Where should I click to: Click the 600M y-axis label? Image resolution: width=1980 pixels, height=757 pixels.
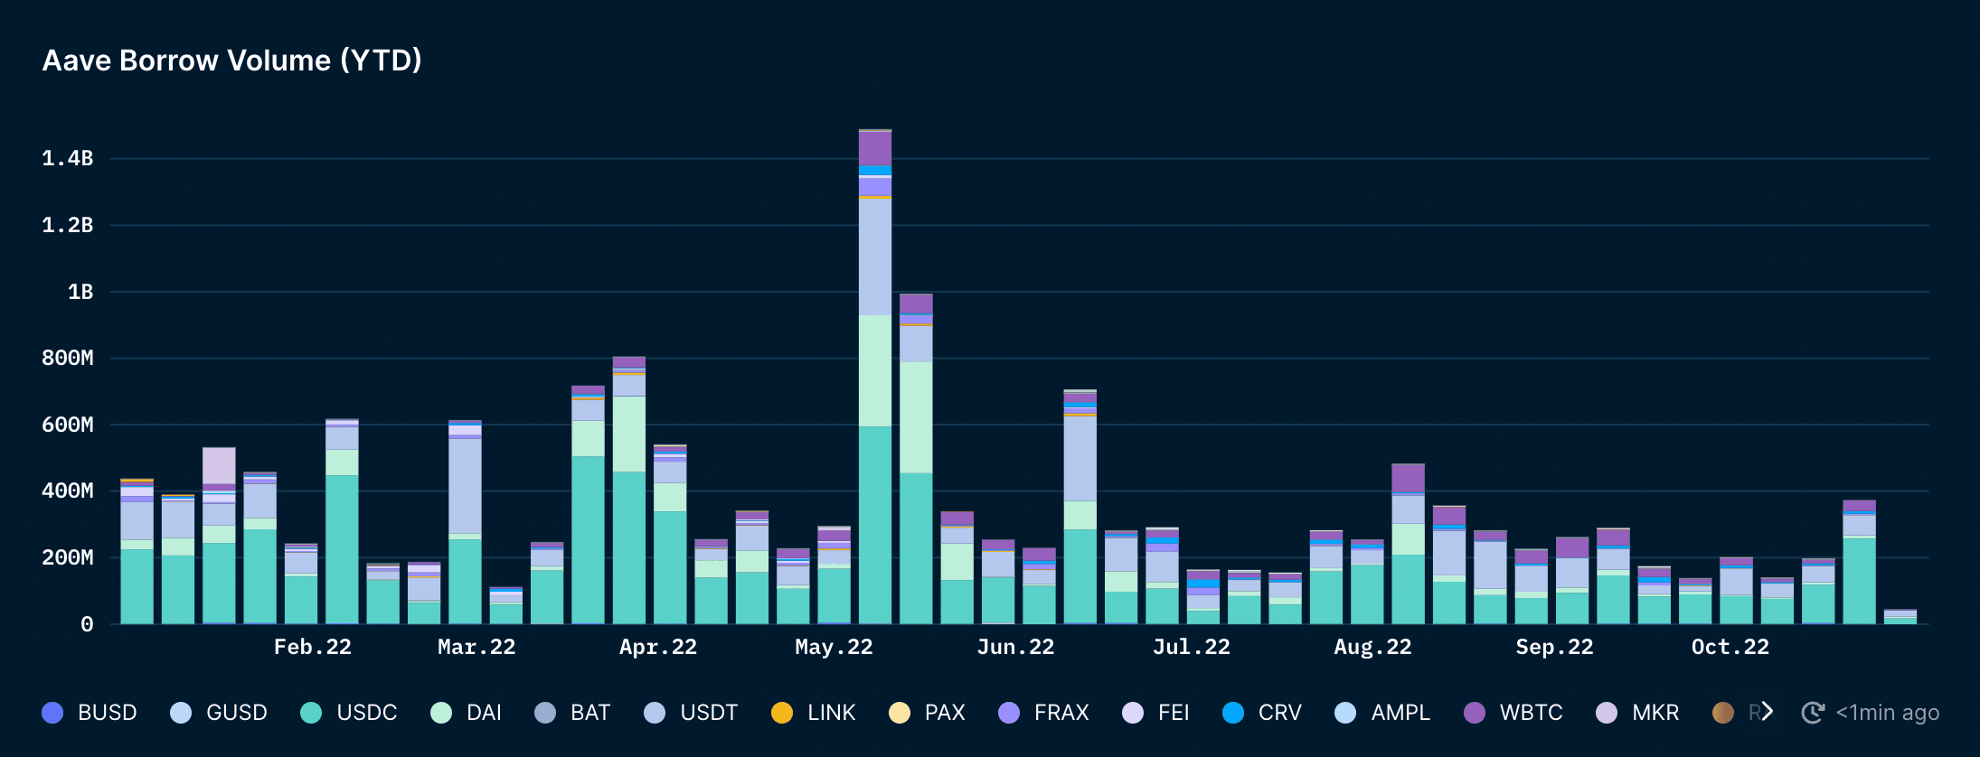[x=68, y=425]
